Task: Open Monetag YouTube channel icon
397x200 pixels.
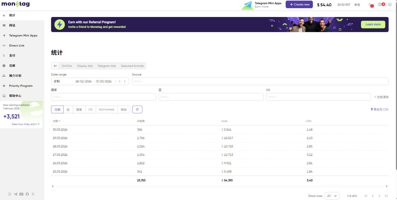Action: (21, 194)
